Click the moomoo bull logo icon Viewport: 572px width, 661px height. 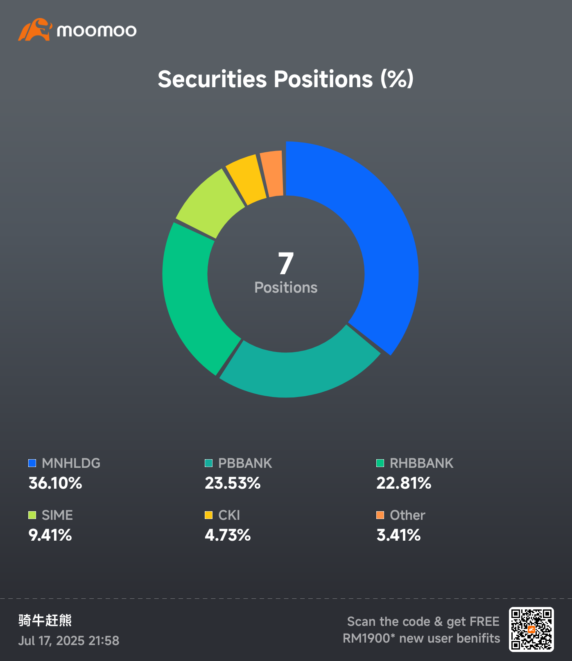35,29
